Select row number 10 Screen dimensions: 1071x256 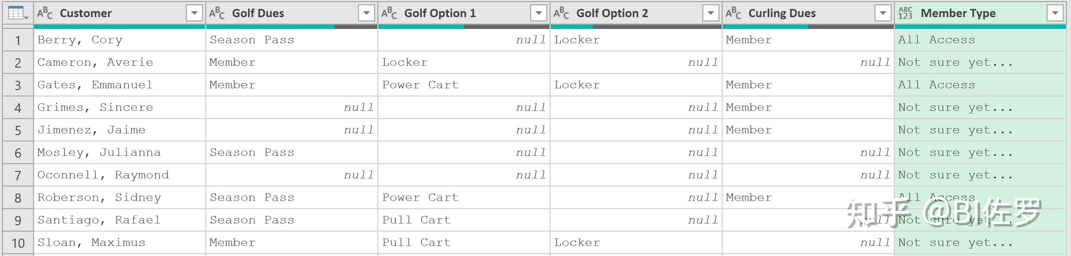click(x=18, y=243)
